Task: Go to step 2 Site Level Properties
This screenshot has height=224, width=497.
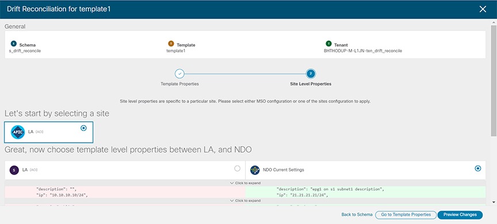Action: pos(311,74)
